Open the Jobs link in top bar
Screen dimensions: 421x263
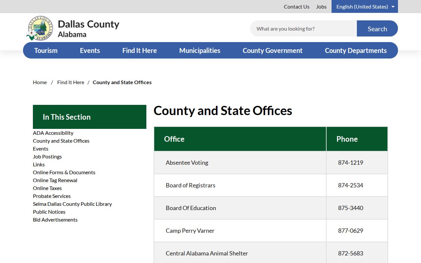coord(321,7)
